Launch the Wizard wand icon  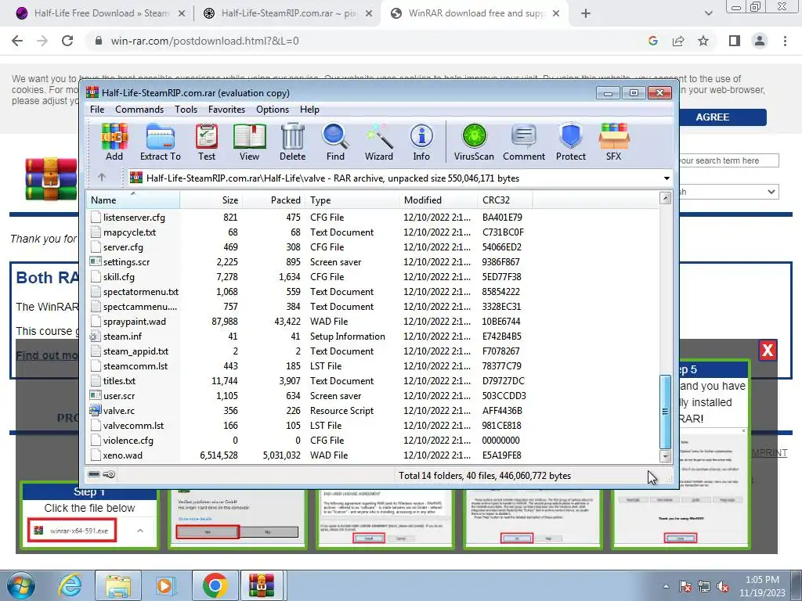pos(379,142)
